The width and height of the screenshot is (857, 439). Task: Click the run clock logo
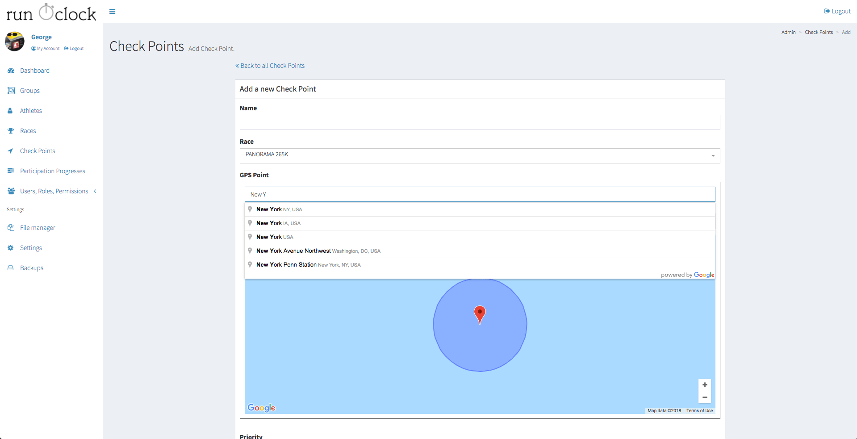(51, 13)
